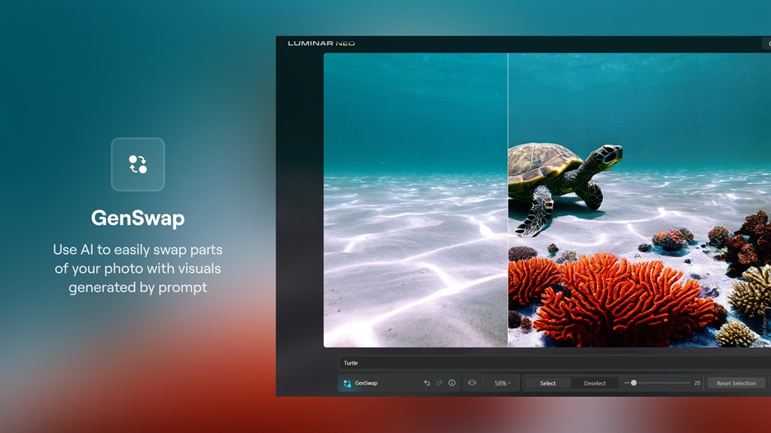Image resolution: width=771 pixels, height=433 pixels.
Task: Redo the GenSwap action
Action: click(439, 383)
